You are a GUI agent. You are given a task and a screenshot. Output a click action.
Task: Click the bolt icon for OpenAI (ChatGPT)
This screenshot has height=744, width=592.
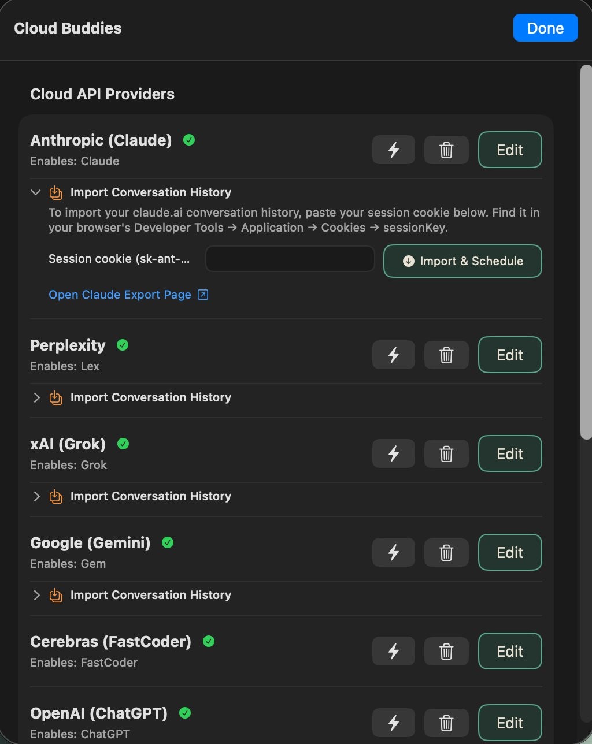tap(394, 723)
